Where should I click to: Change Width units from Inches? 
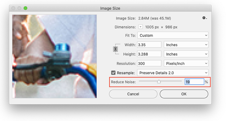point(186,45)
